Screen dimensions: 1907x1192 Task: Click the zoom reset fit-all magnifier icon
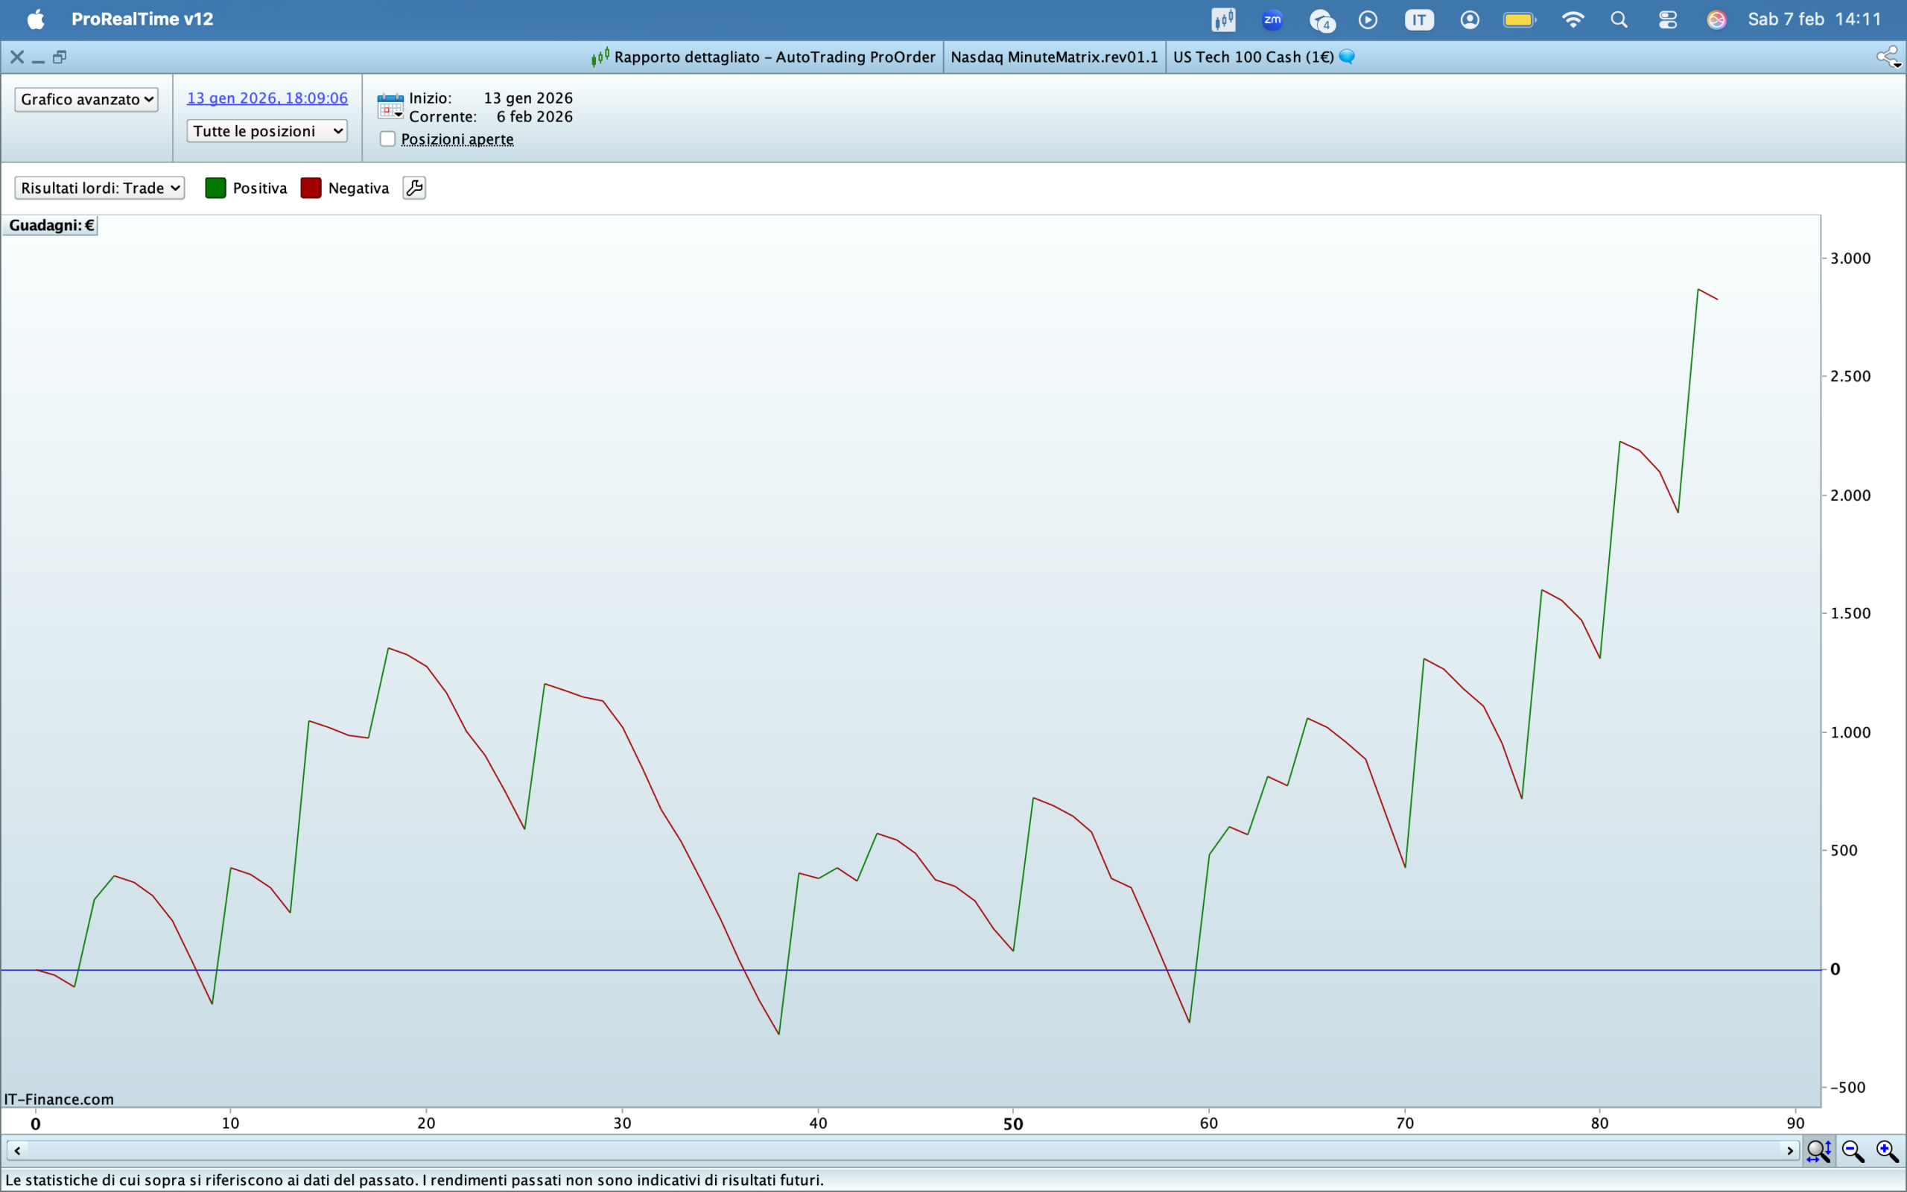pos(1818,1151)
